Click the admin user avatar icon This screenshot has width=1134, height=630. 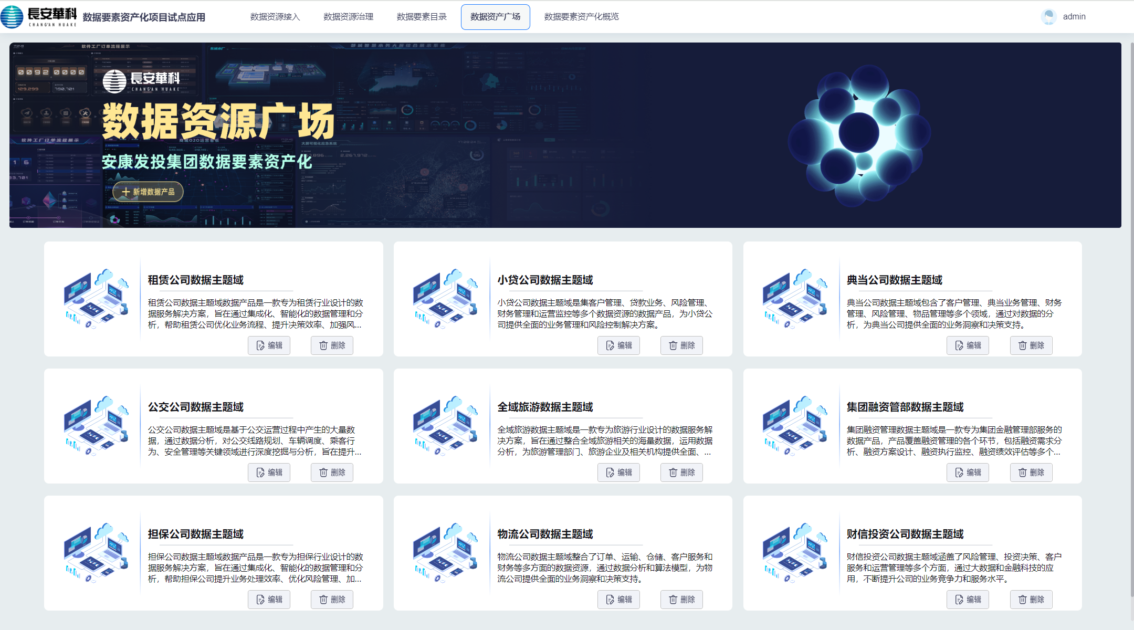(1048, 17)
